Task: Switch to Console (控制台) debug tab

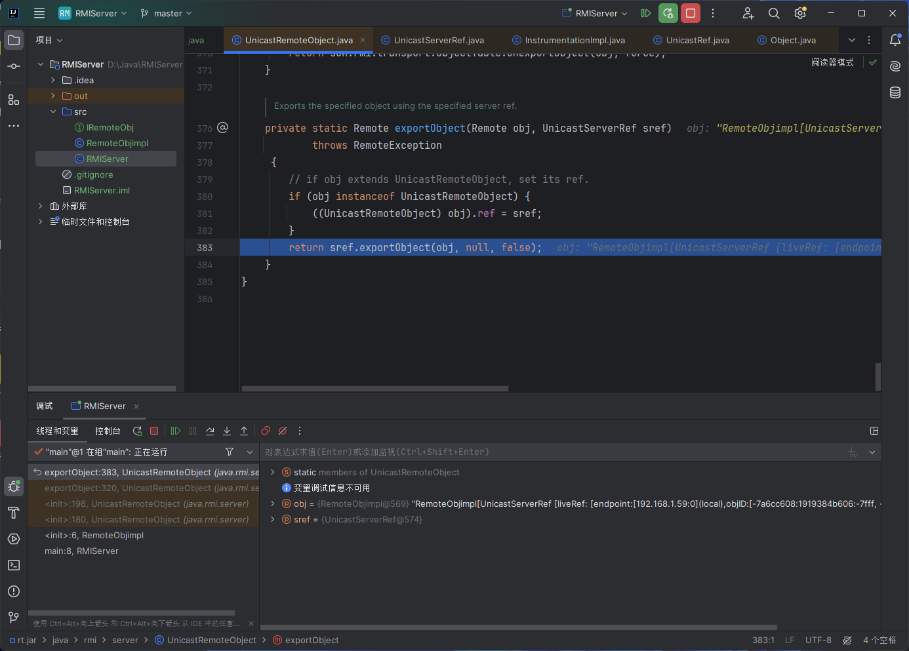Action: point(108,431)
